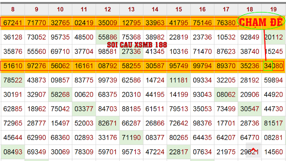The height and width of the screenshot is (161, 286).
Task: Click green-highlighted cell 20112
Action: coord(273,37)
